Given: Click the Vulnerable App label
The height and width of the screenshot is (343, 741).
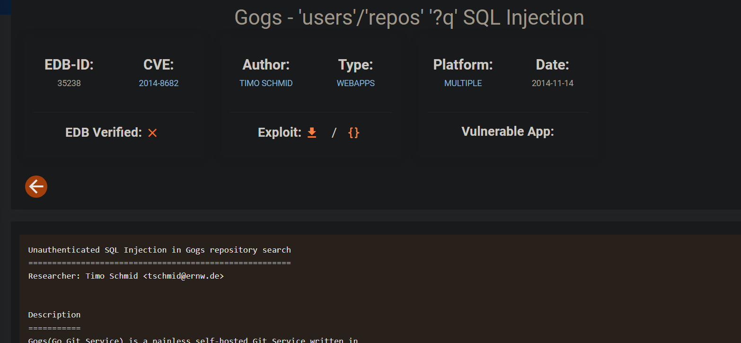Looking at the screenshot, I should coord(508,132).
